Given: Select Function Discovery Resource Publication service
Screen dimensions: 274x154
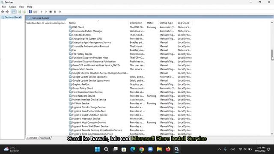Looking at the screenshot, I should [x=130, y=62].
